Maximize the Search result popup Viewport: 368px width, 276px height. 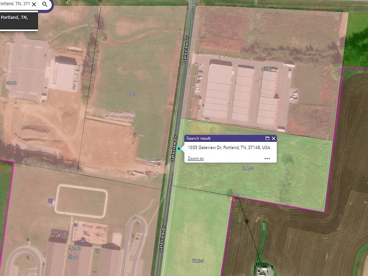point(267,138)
